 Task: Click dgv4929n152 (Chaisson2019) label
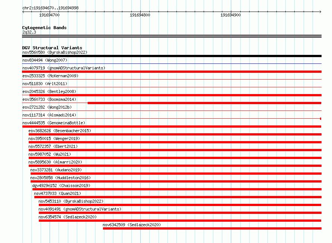click(61, 186)
